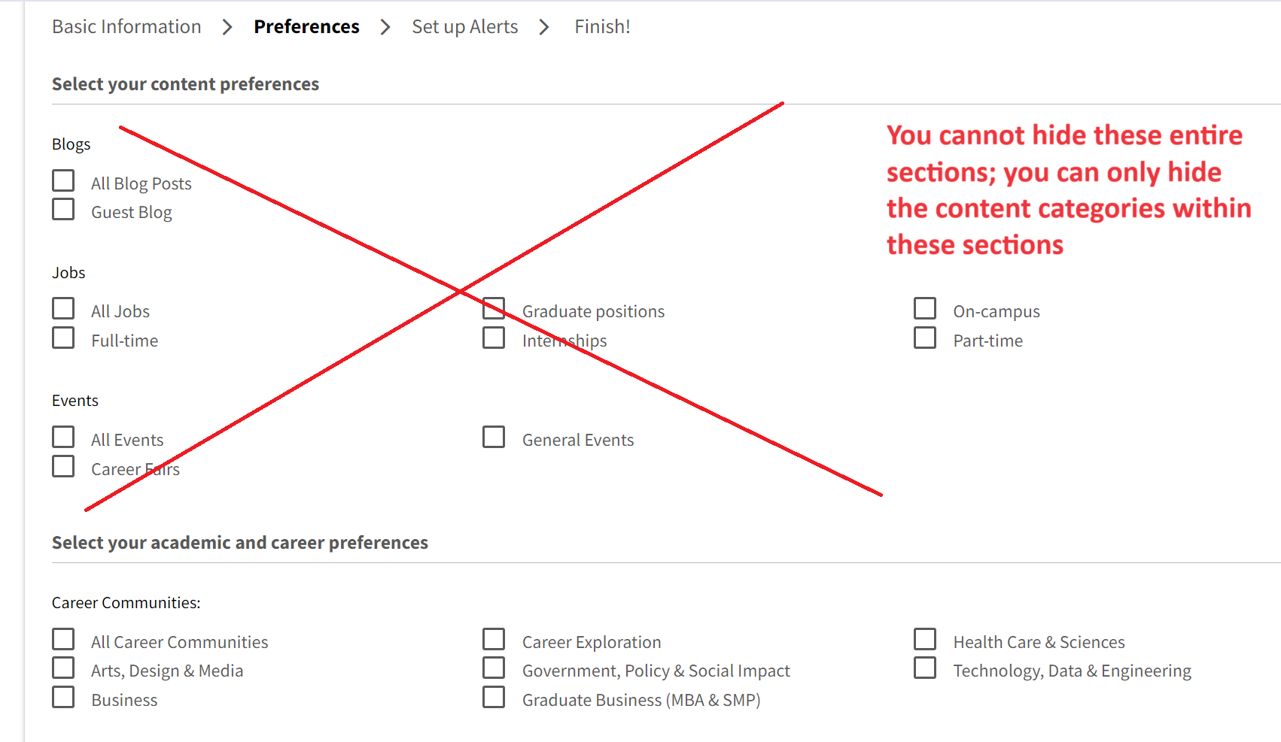Open the Set up Alerts step

[x=464, y=27]
